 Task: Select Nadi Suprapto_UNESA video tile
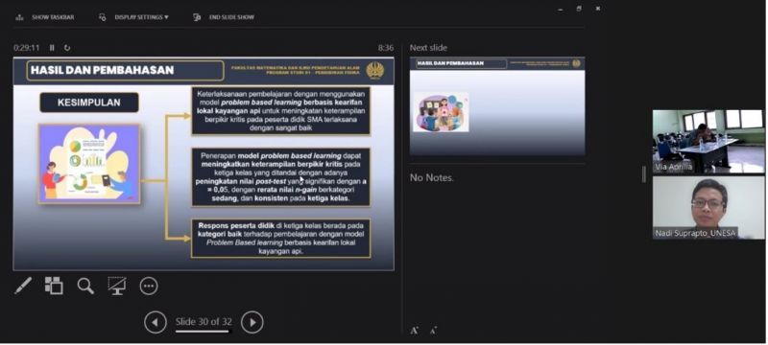(x=708, y=208)
